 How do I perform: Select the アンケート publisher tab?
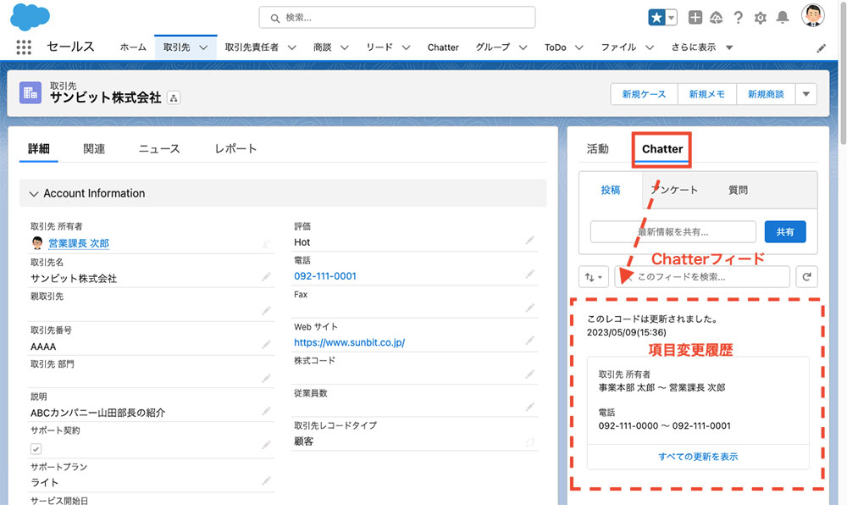click(675, 190)
